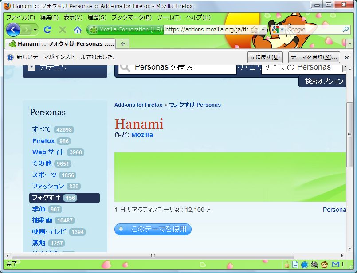Open the Google search engine selector
The image size is (357, 273).
pos(278,30)
